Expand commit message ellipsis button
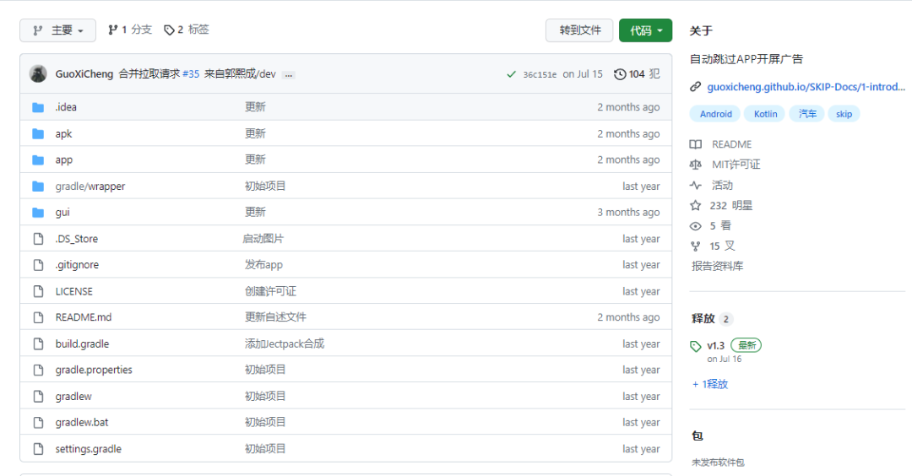 point(289,75)
